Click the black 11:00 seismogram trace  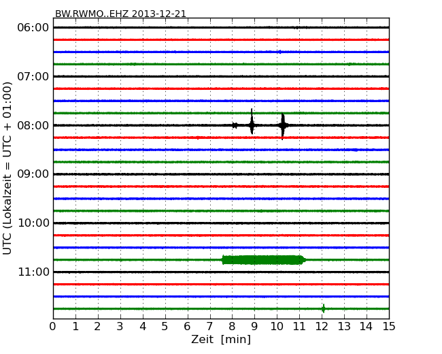click(221, 272)
